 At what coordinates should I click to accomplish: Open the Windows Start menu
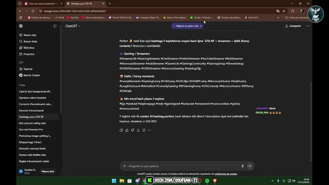(114, 181)
